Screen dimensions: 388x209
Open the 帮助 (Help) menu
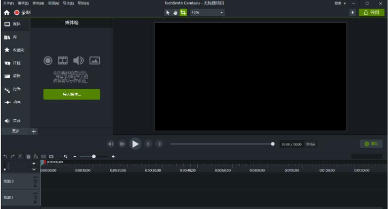pyautogui.click(x=83, y=3)
